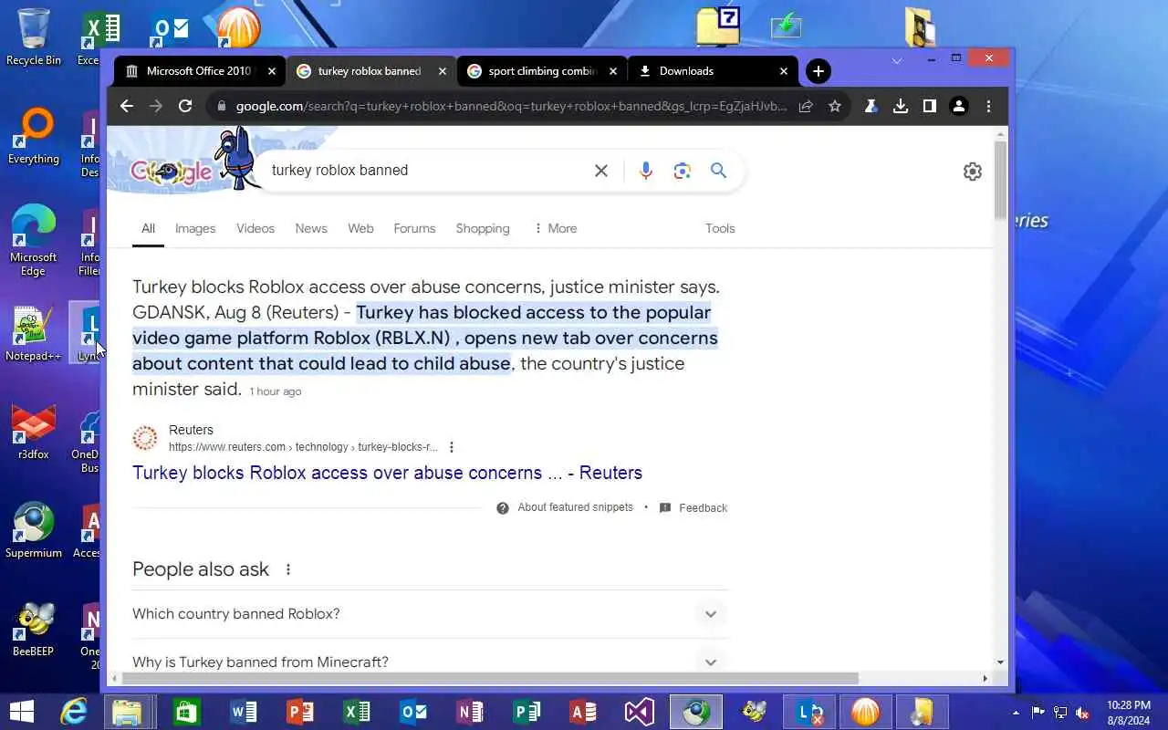
Task: Start a voice search with microphone
Action: point(646,171)
